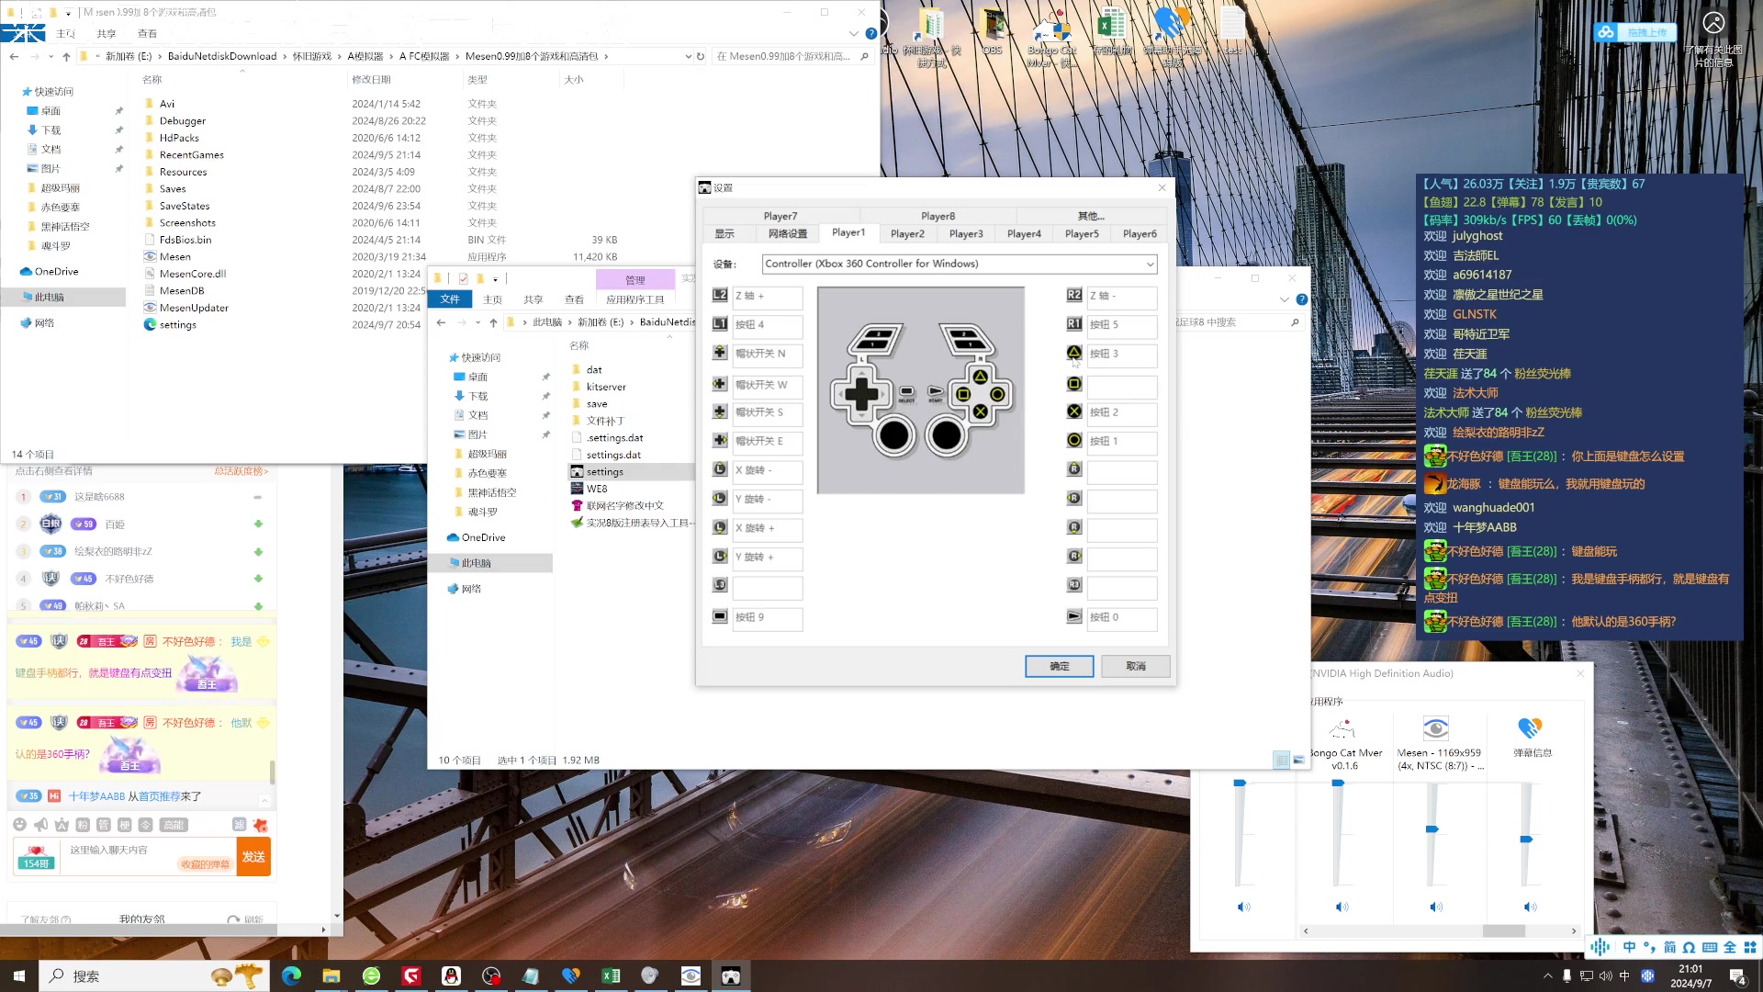
Task: Click the Start button mapping icon
Action: [x=1073, y=616]
